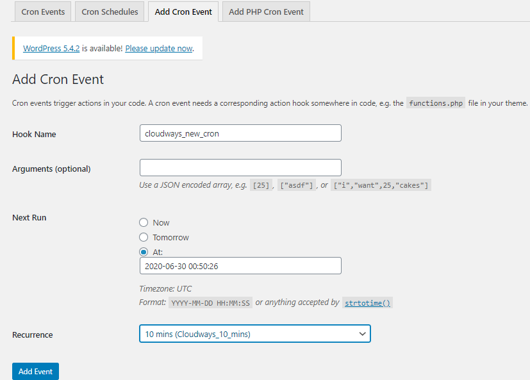Click the Arguments (optional) label
530x380 pixels.
click(51, 169)
